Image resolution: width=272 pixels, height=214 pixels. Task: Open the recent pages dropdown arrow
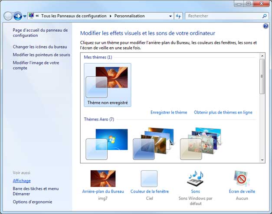coord(25,16)
